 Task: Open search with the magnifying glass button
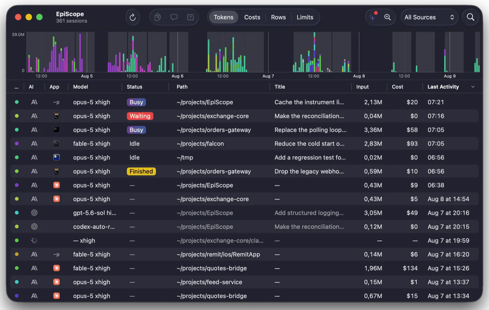pos(470,17)
